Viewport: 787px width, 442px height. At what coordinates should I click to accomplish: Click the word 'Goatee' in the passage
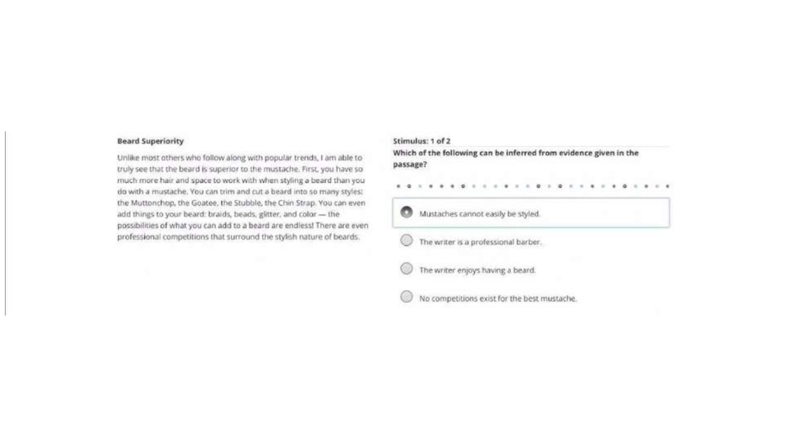tap(204, 203)
